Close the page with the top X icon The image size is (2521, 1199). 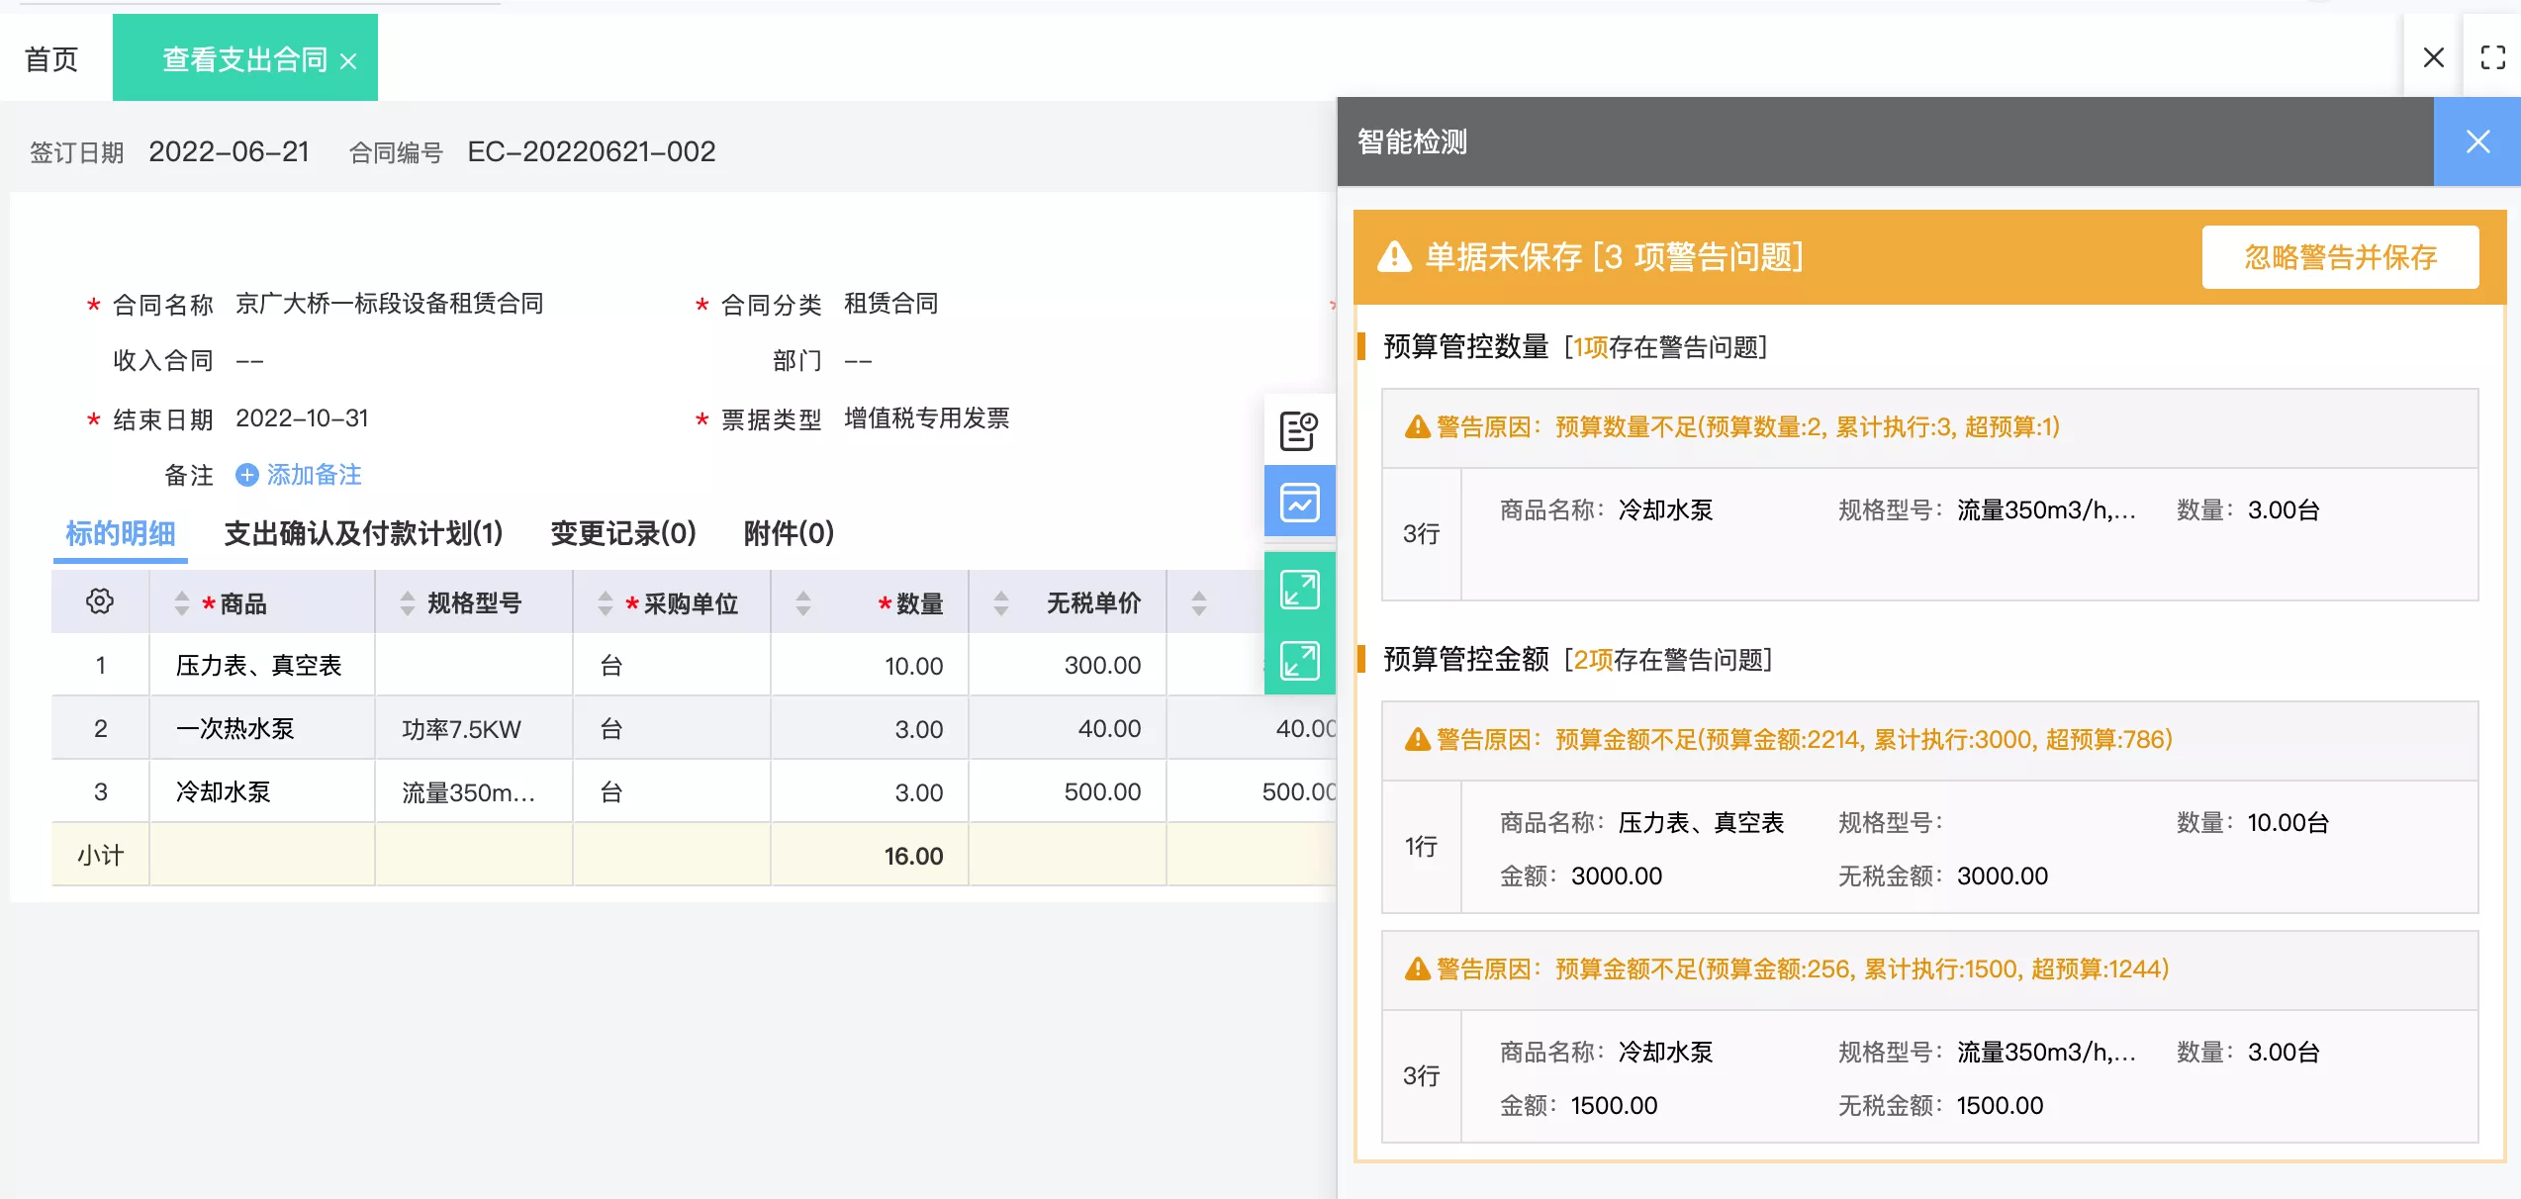[x=2434, y=57]
